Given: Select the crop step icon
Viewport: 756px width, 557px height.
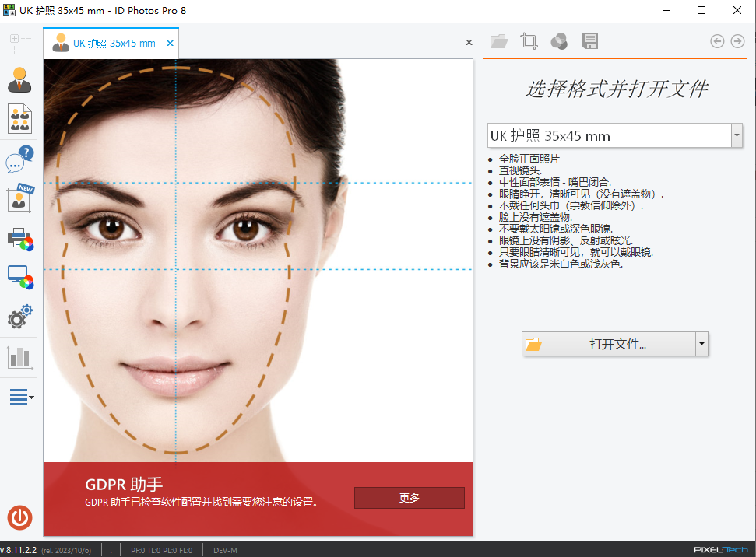Looking at the screenshot, I should click(x=529, y=41).
